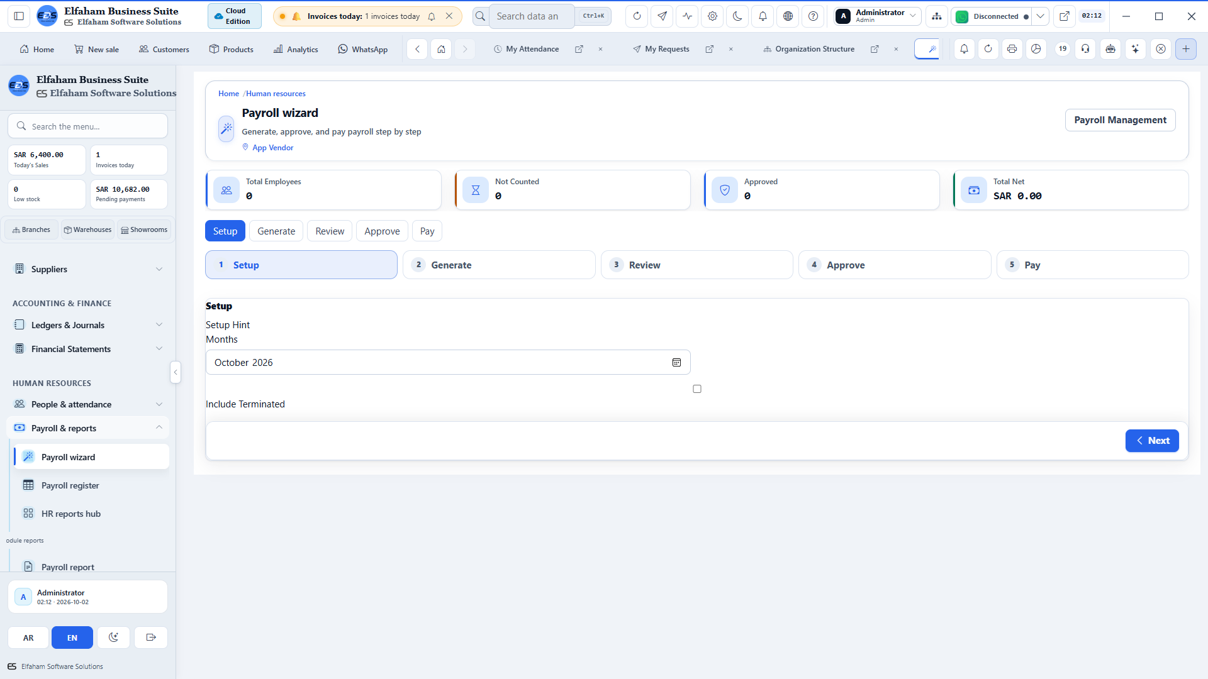Tick the Include Terminated checkbox
The height and width of the screenshot is (679, 1208).
(x=697, y=389)
